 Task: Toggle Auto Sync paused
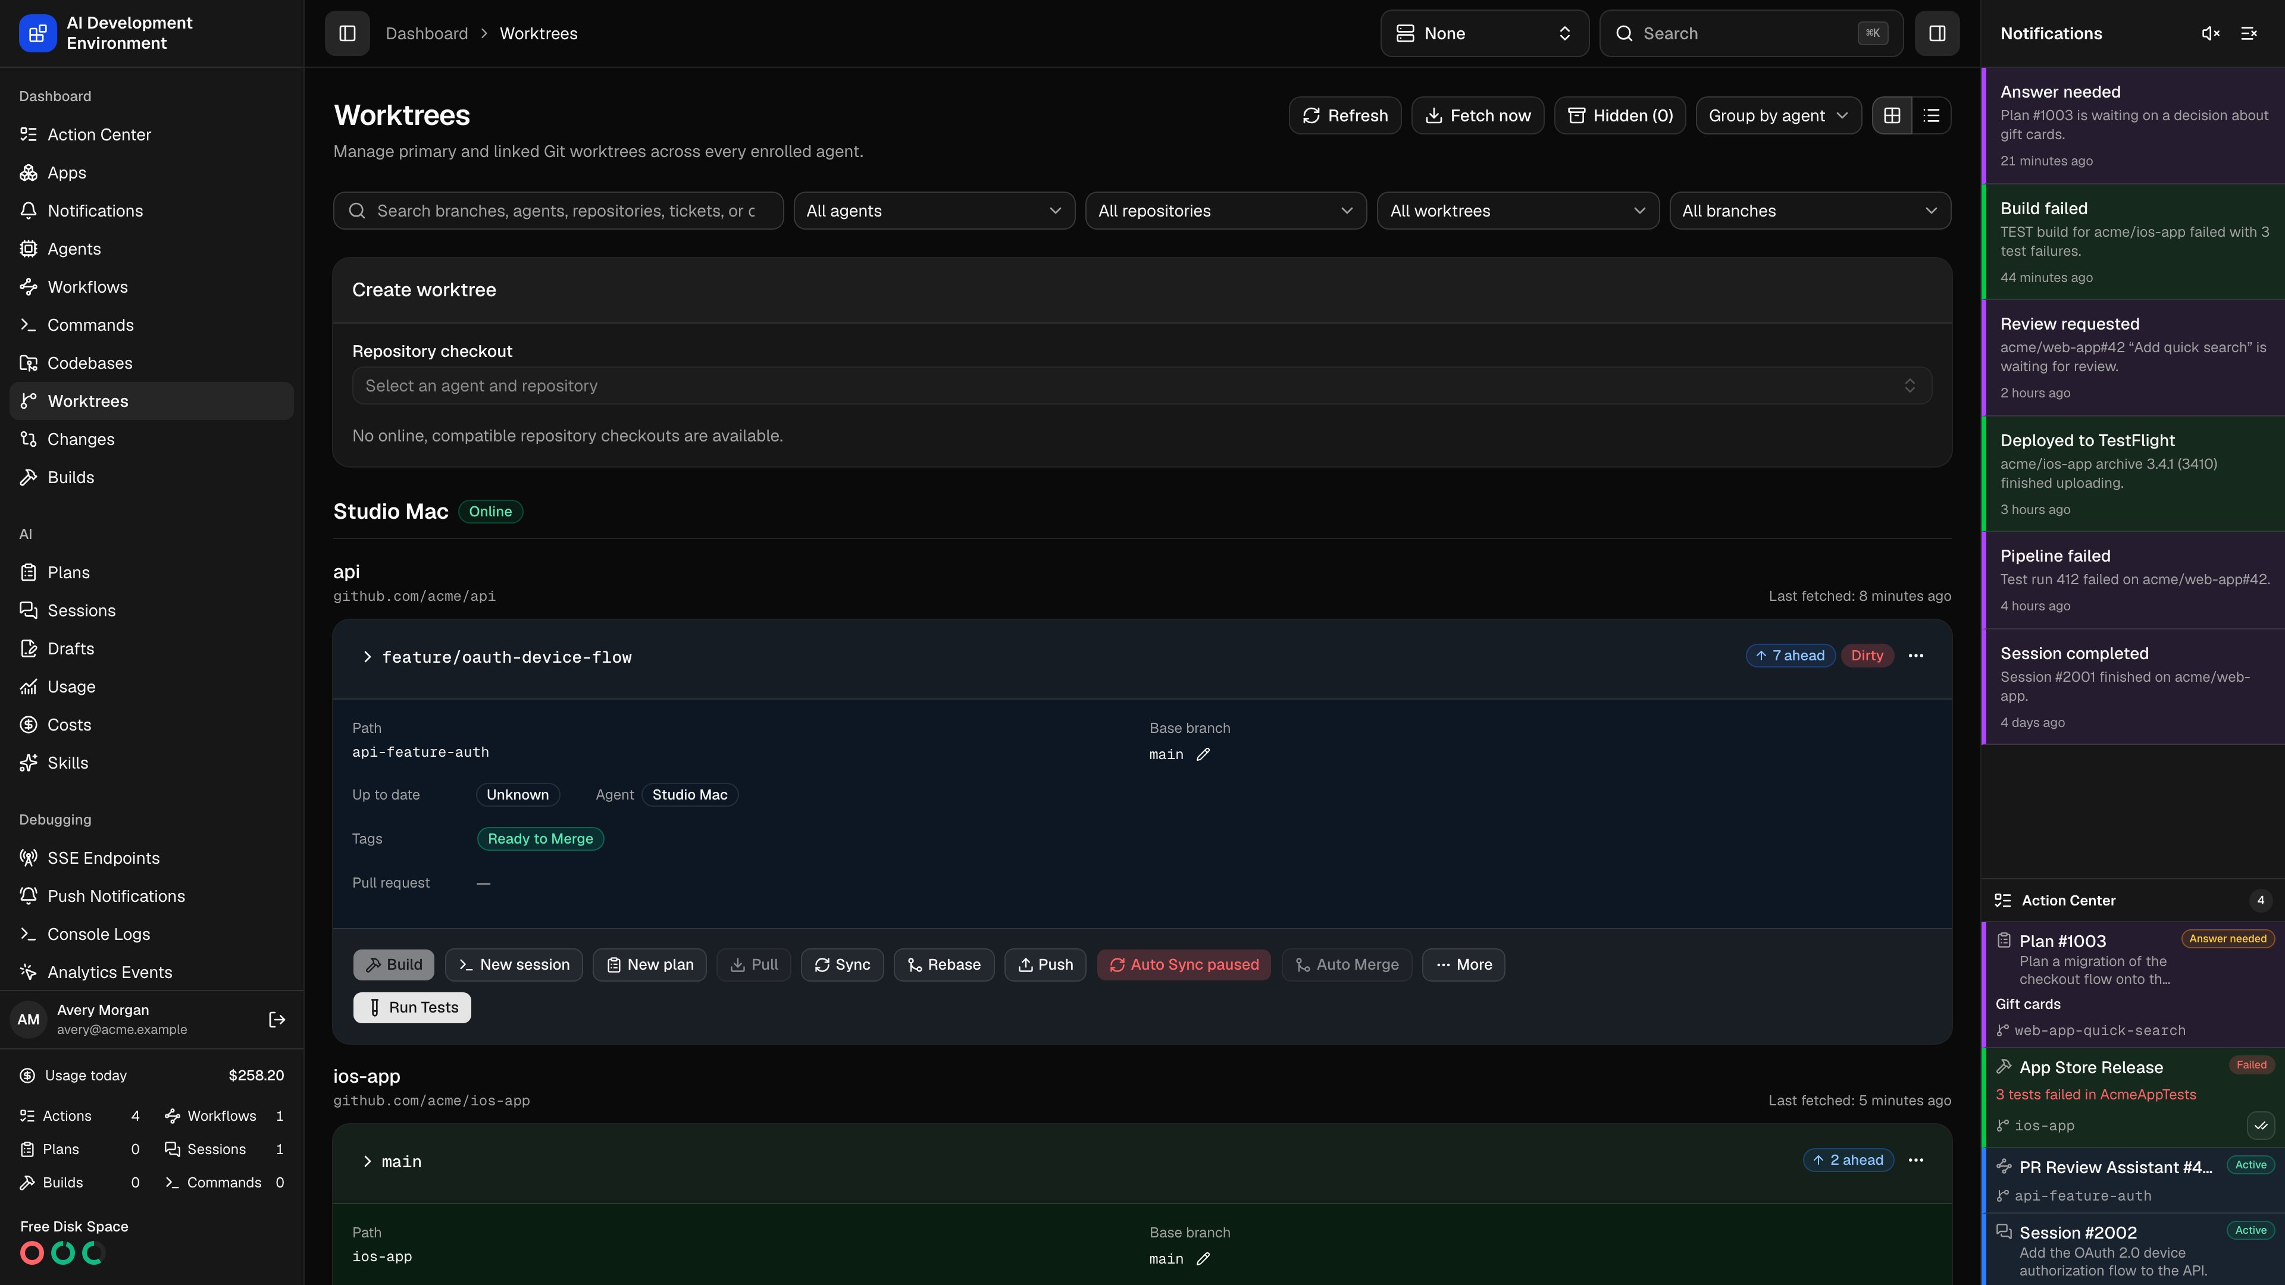[x=1184, y=965]
